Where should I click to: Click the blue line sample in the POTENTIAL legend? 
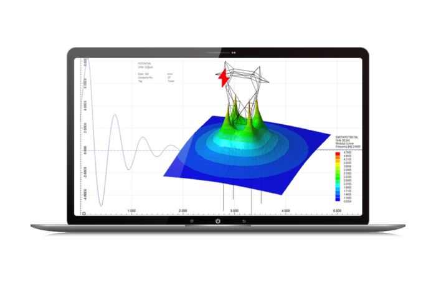[169, 74]
